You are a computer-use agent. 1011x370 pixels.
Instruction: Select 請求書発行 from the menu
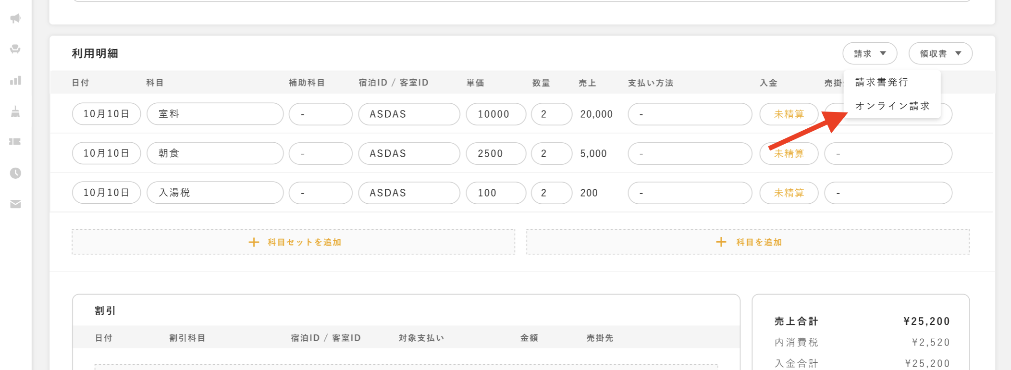(882, 82)
